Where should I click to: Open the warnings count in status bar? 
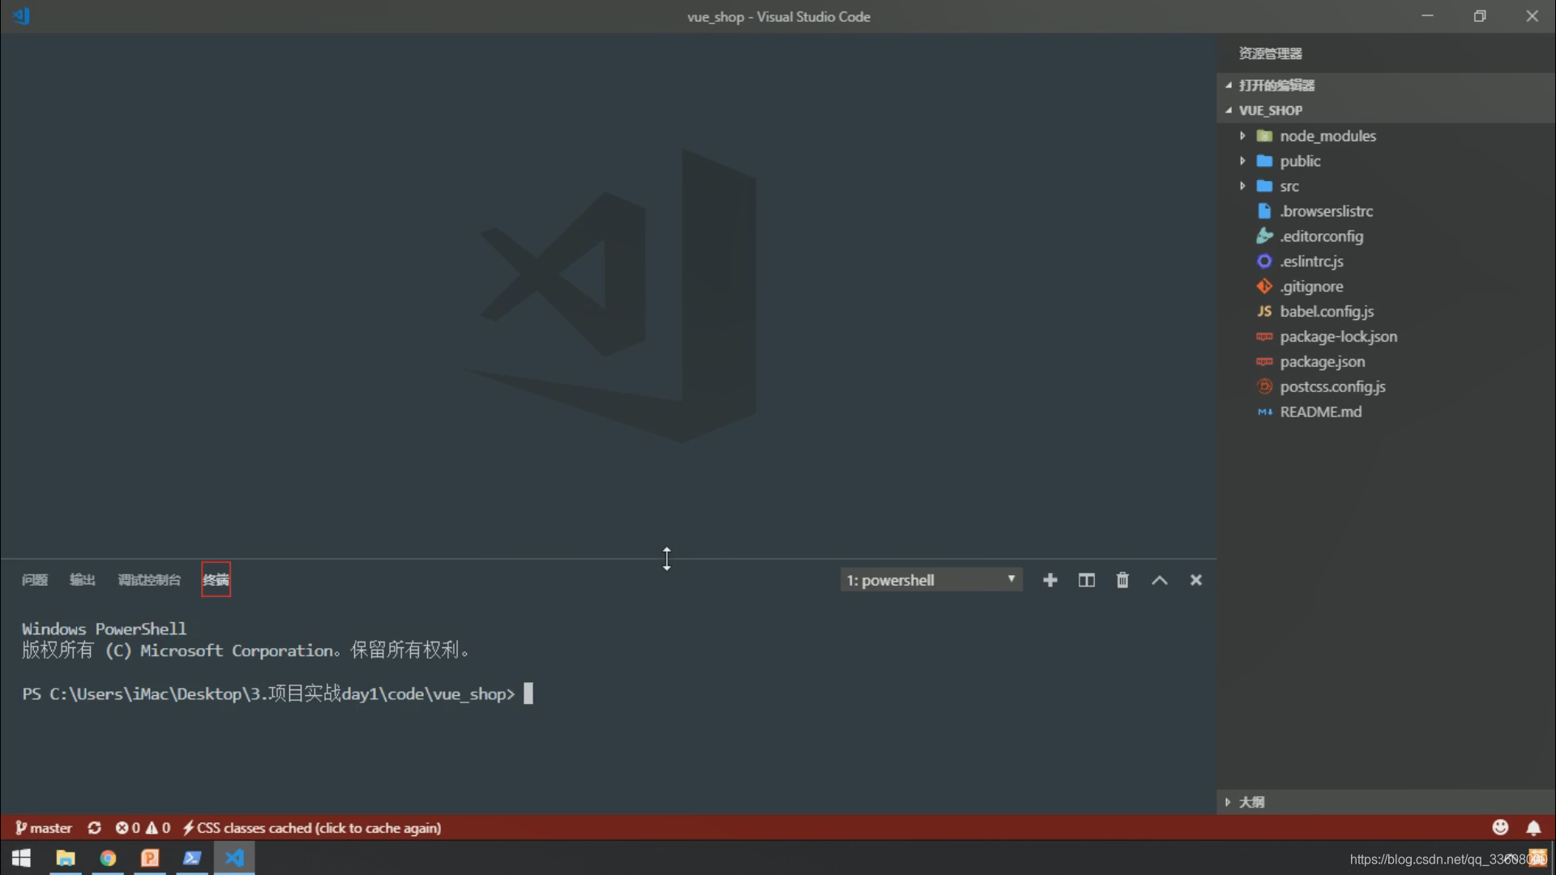158,828
